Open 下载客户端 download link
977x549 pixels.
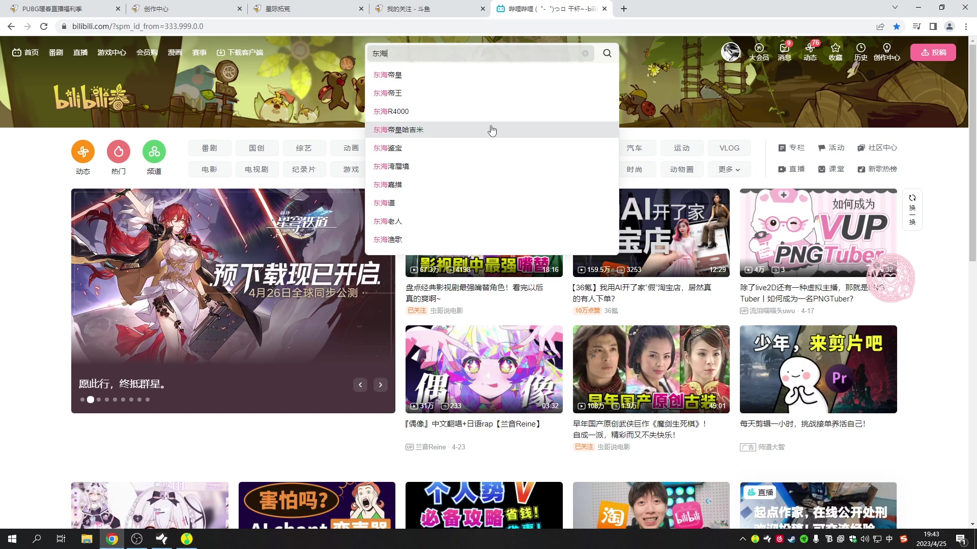(240, 52)
